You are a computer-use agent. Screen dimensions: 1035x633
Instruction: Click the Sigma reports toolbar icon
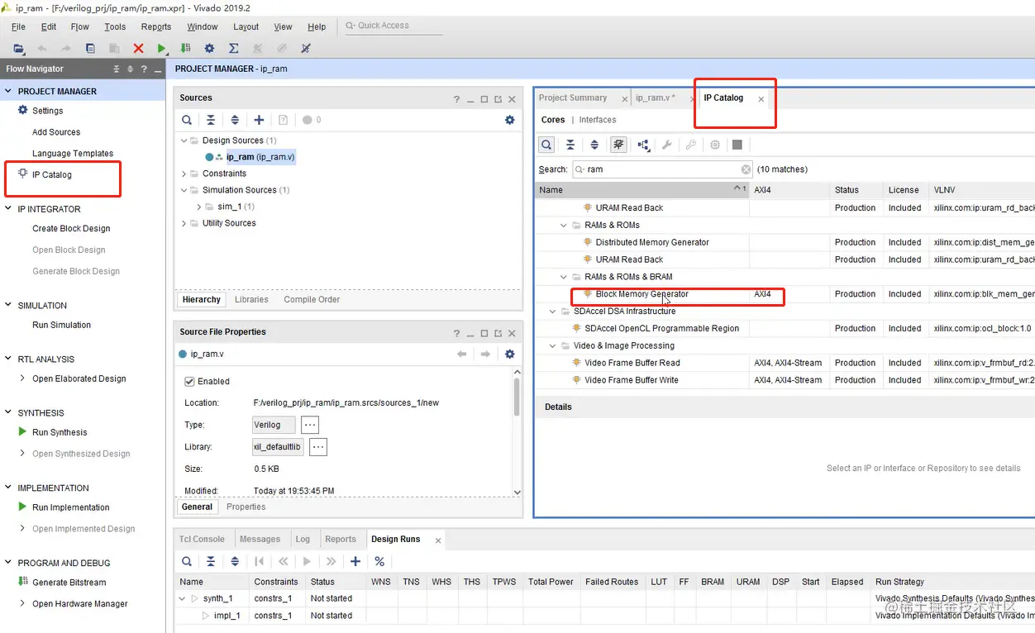[x=233, y=49]
